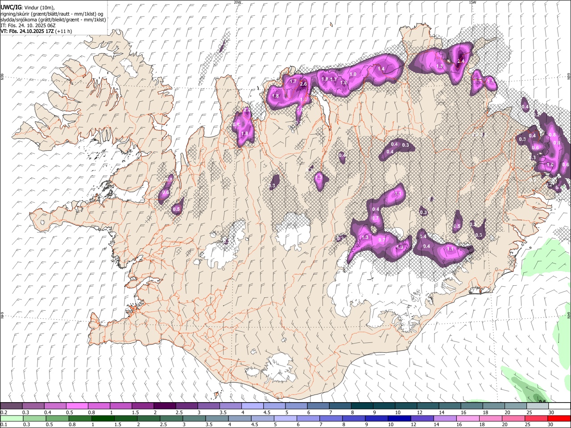Pick the white 30 swatch ending the snow scale
Image resolution: width=571 pixels, height=428 pixels.
pos(559,406)
